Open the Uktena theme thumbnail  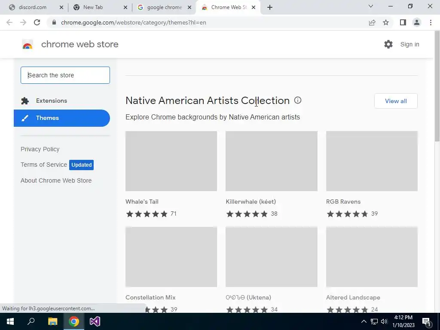[x=272, y=257]
